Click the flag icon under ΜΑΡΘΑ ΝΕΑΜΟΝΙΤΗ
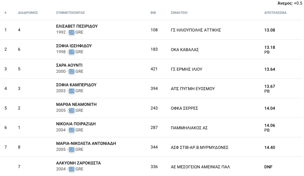304x176 pixels. coord(72,110)
